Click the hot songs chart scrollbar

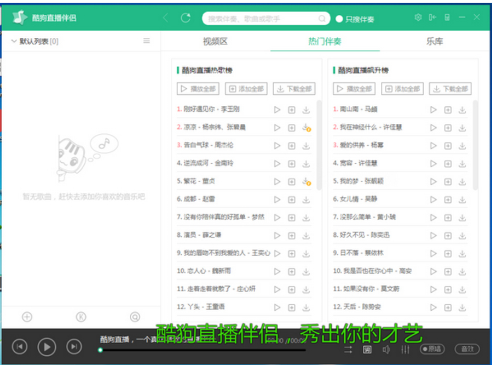[x=319, y=145]
